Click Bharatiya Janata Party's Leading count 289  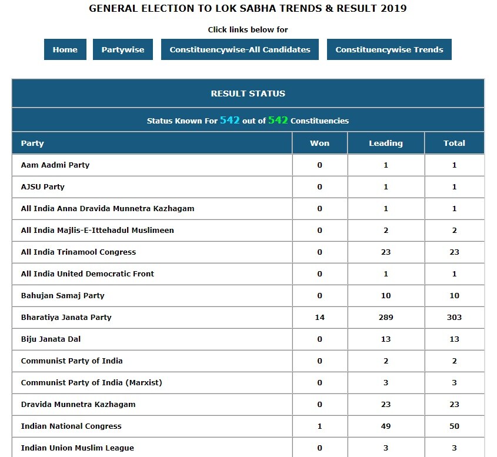[x=386, y=317]
